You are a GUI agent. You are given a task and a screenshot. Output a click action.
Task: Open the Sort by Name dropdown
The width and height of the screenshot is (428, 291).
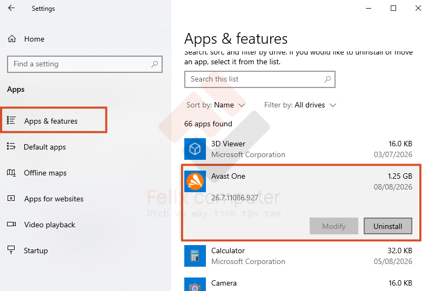click(x=216, y=105)
